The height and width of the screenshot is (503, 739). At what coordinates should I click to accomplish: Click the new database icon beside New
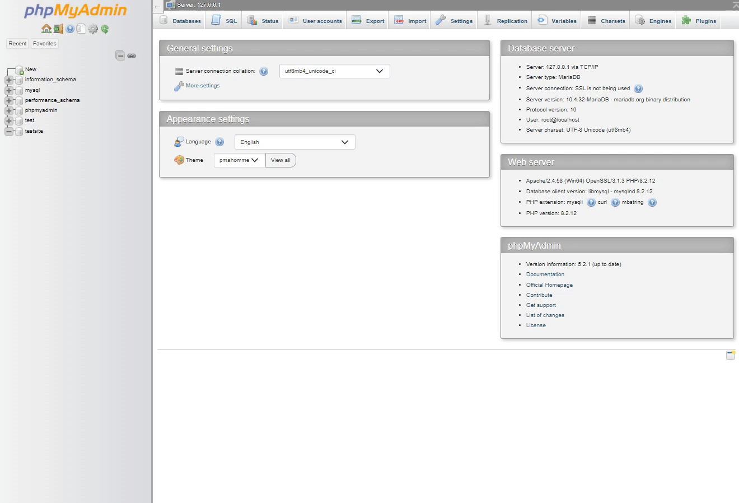(x=19, y=70)
